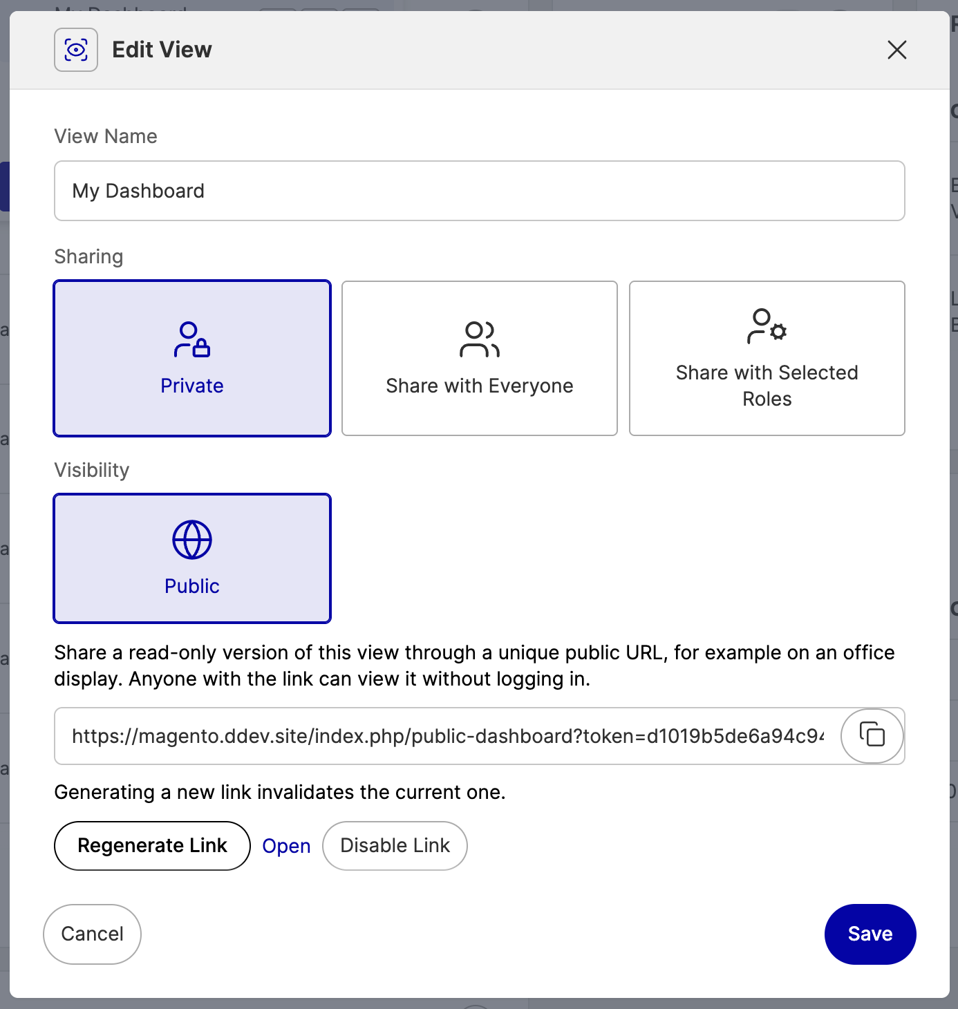The width and height of the screenshot is (958, 1009).
Task: Edit the View Name field
Action: pyautogui.click(x=480, y=191)
